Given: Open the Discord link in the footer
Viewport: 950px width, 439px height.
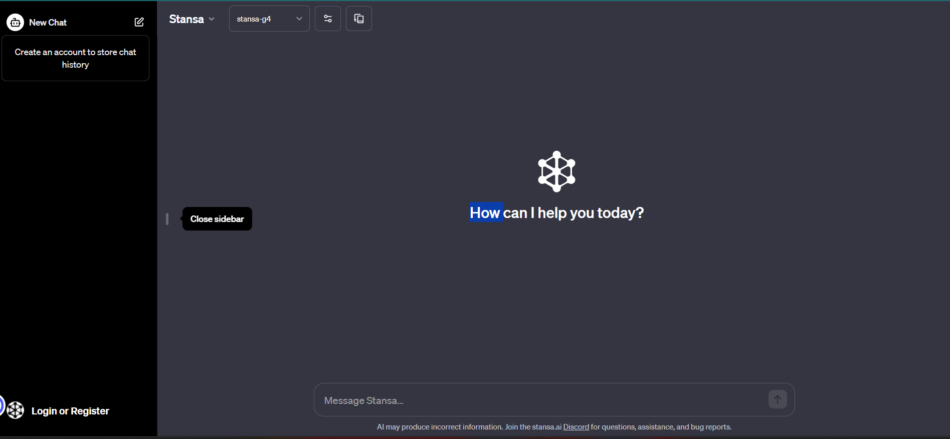Looking at the screenshot, I should (576, 427).
